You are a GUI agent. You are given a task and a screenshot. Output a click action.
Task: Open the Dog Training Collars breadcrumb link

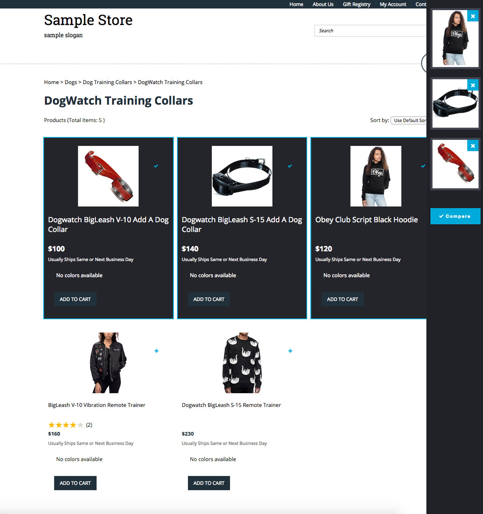click(x=107, y=82)
